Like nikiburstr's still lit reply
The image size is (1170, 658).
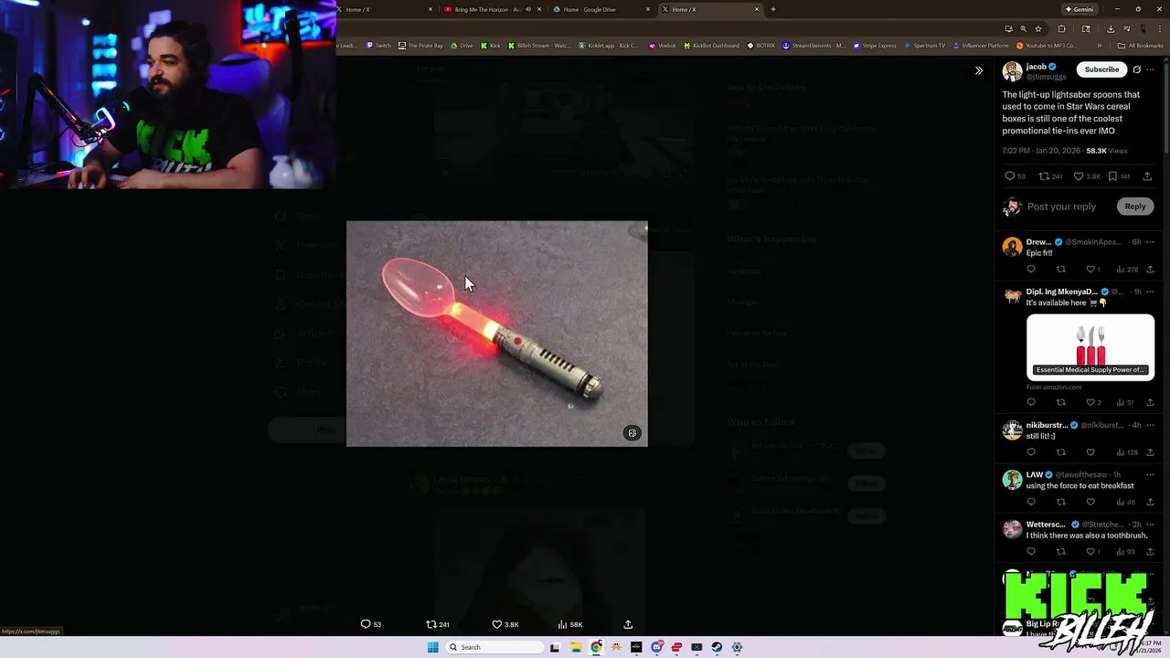(1090, 452)
